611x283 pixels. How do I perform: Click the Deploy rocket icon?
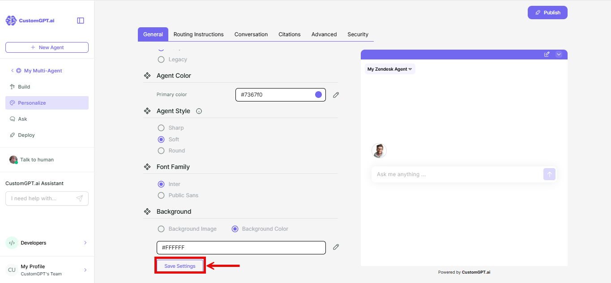click(x=12, y=135)
